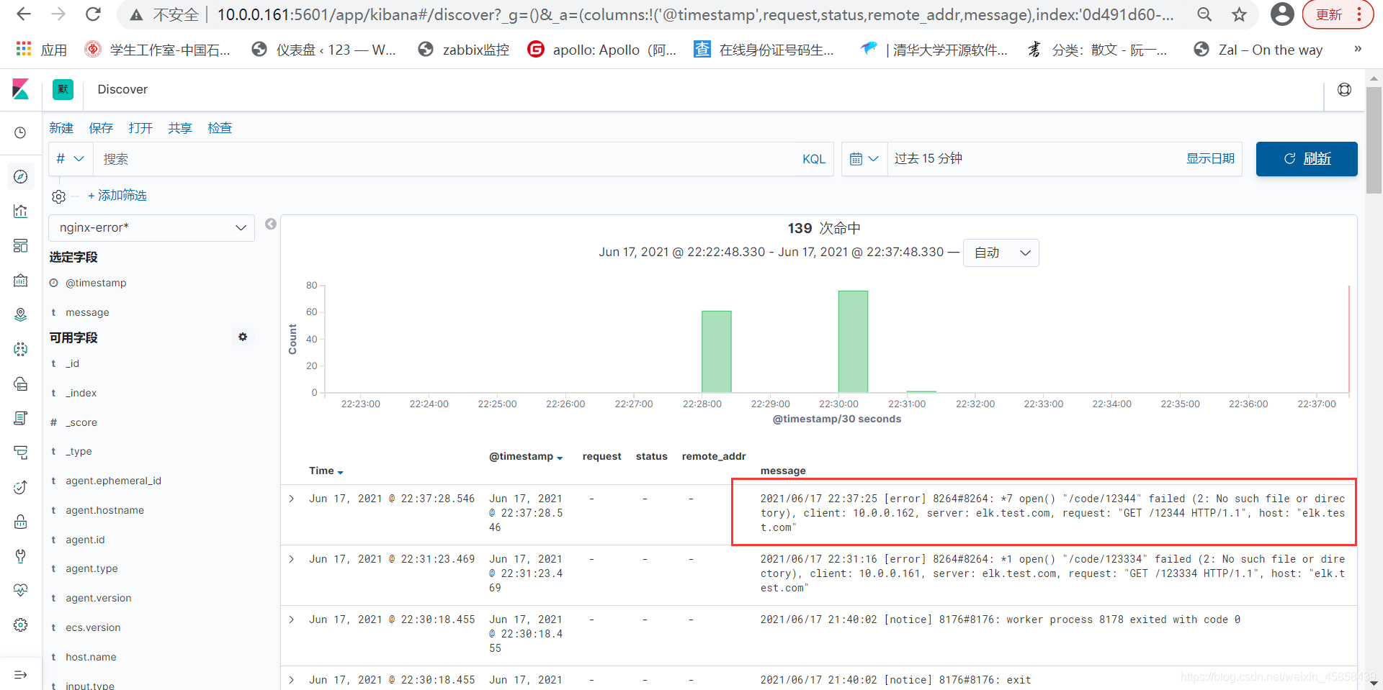Open available fields settings gear
This screenshot has height=690, width=1383.
[x=243, y=337]
